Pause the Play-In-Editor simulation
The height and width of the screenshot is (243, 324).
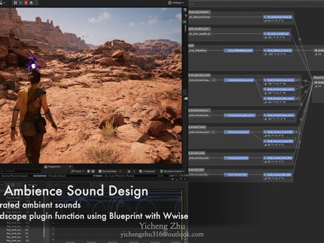coord(16,3)
